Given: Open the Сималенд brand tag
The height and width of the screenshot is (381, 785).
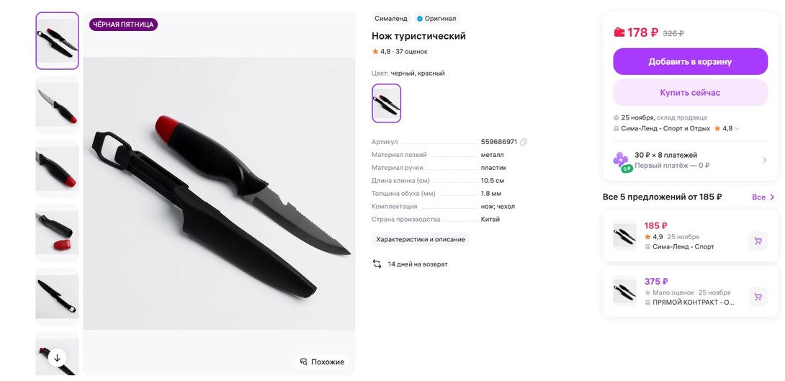Looking at the screenshot, I should [x=390, y=19].
